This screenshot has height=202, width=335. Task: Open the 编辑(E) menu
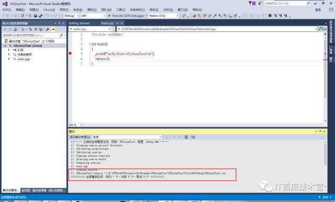20,10
